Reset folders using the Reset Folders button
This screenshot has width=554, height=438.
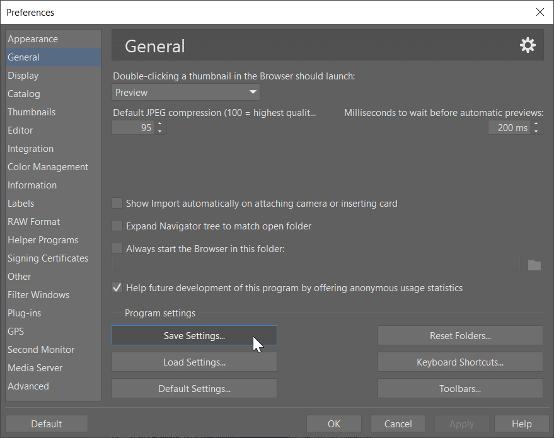pyautogui.click(x=459, y=335)
